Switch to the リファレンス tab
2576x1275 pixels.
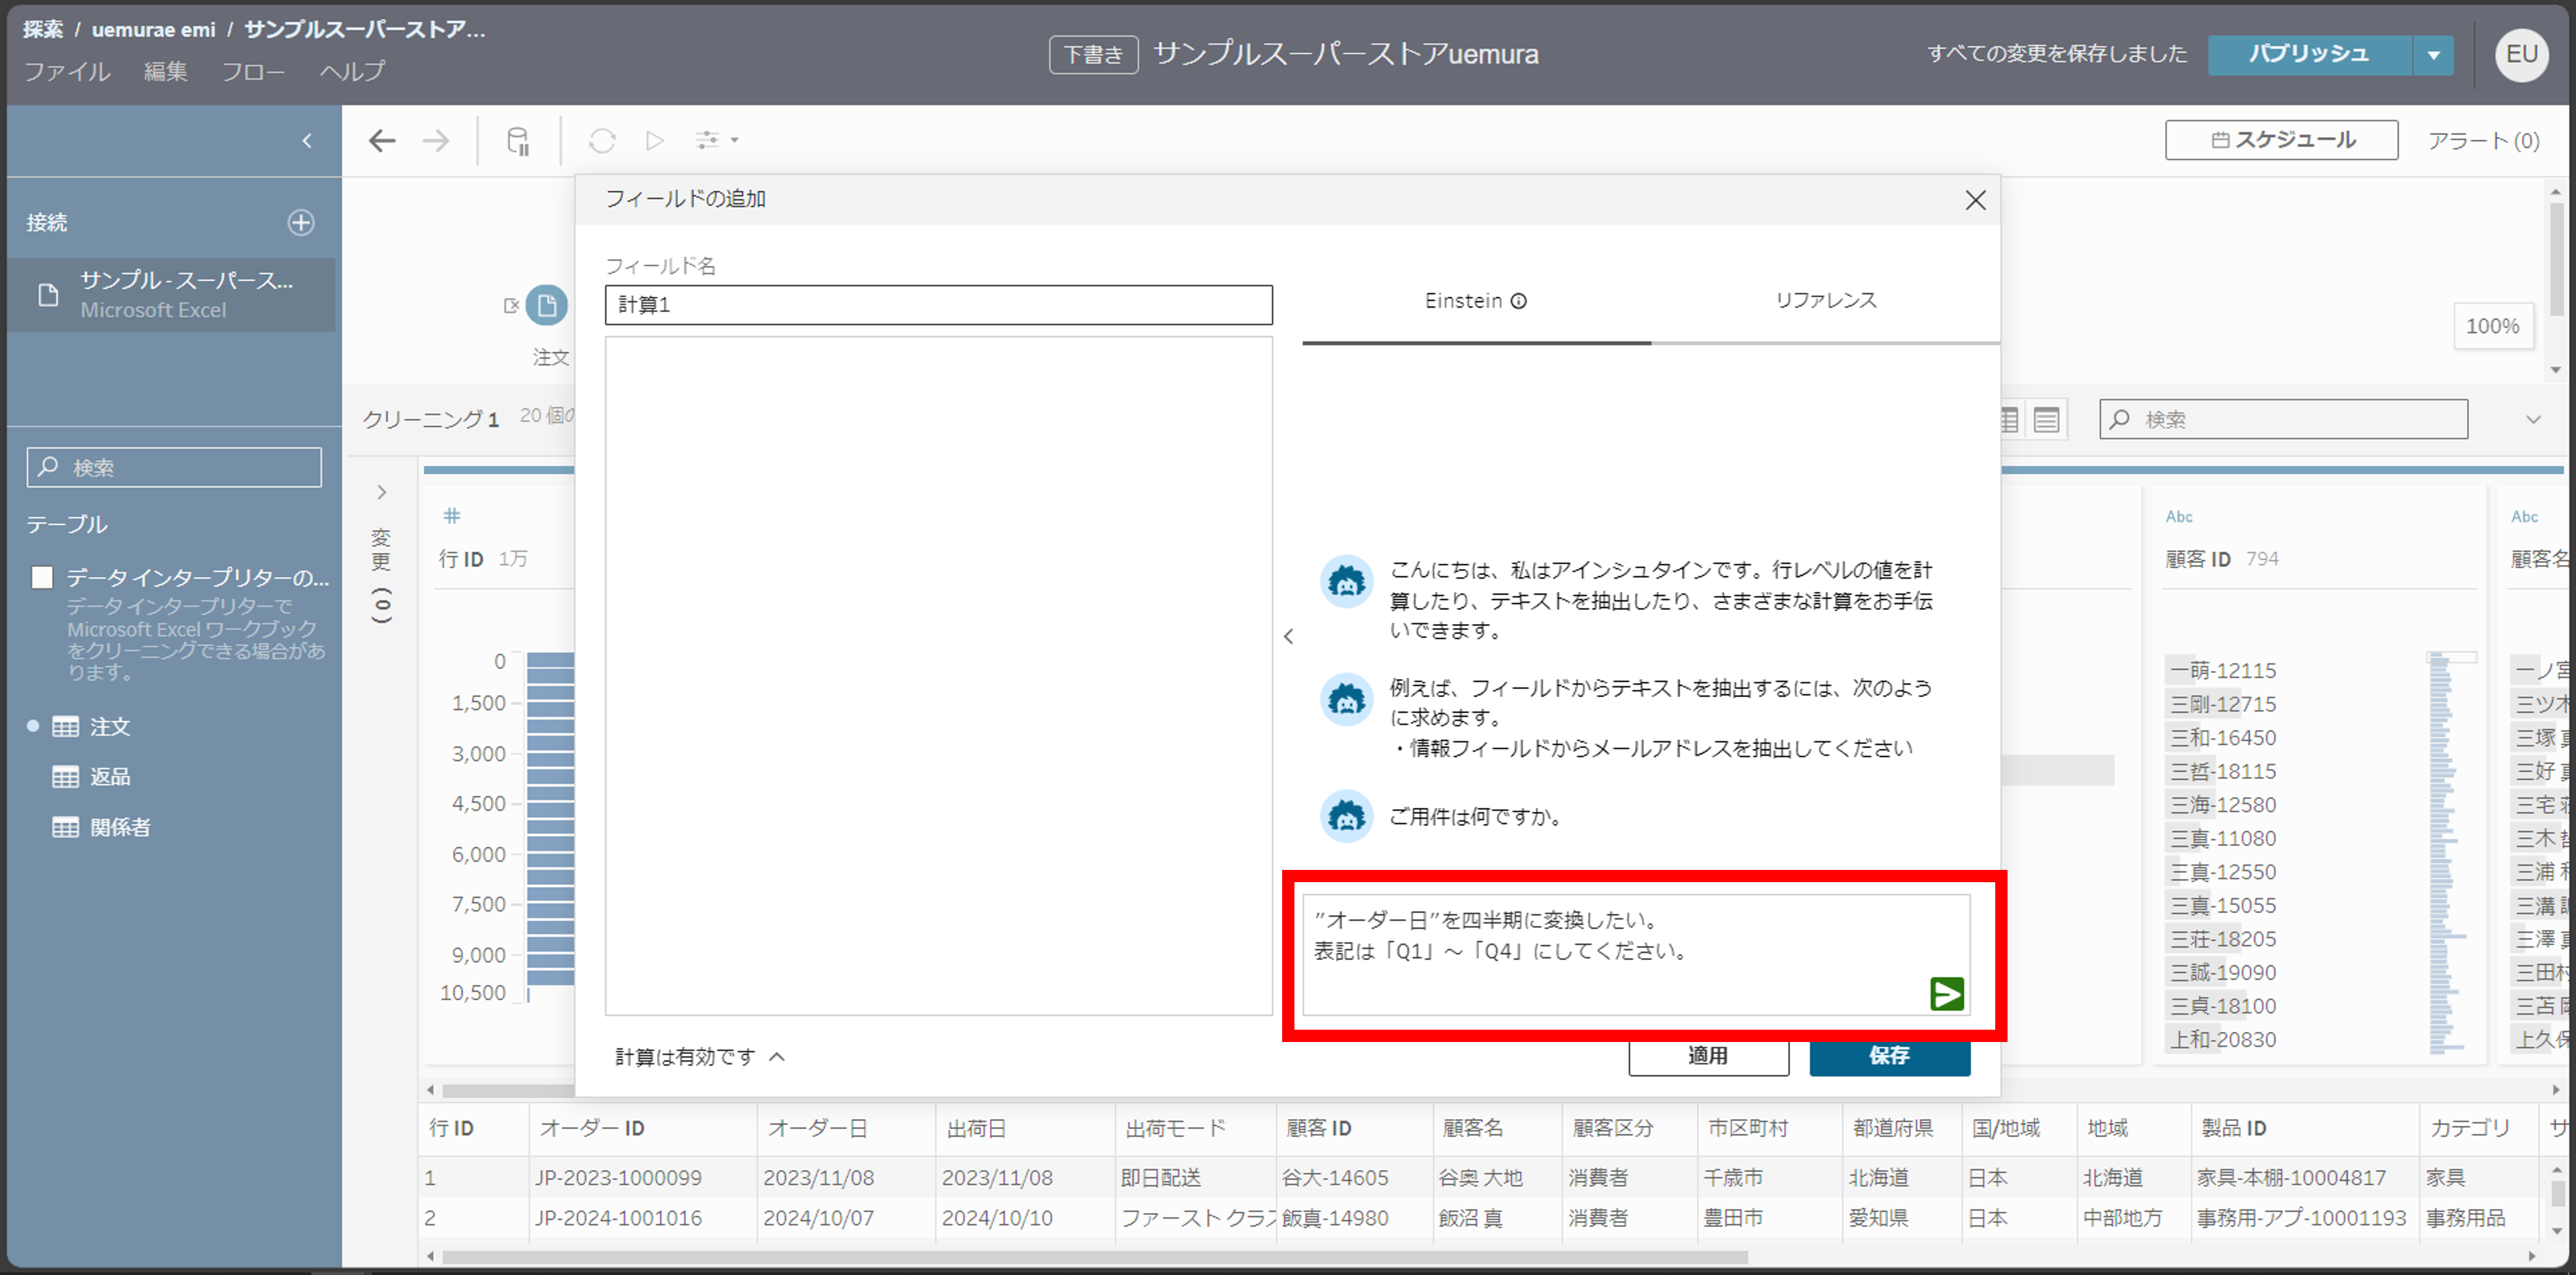tap(1826, 301)
